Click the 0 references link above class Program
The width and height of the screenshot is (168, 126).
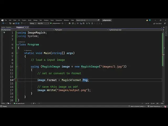click(x=21, y=42)
